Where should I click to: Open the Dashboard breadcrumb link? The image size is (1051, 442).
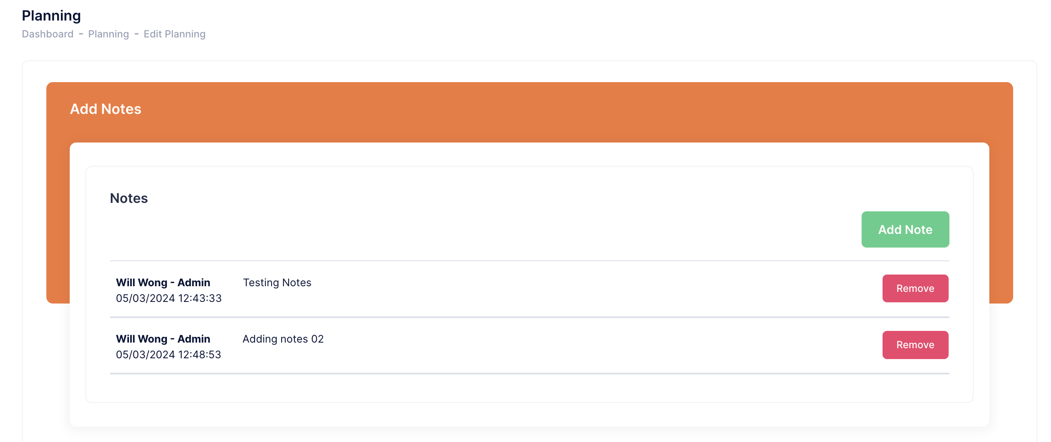click(x=48, y=34)
